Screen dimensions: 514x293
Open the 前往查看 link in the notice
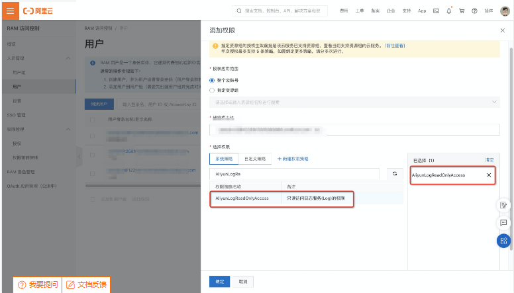pyautogui.click(x=395, y=46)
